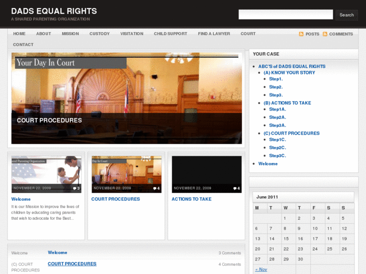
Task: Click comment bubble icon on Actions To Take thumbnail
Action: 235,189
